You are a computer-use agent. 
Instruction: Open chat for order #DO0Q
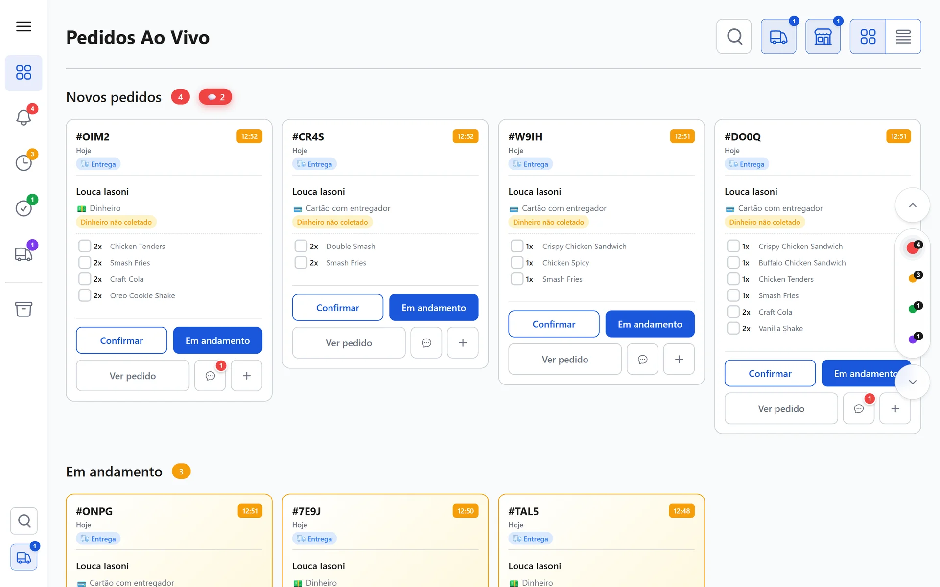pyautogui.click(x=859, y=408)
